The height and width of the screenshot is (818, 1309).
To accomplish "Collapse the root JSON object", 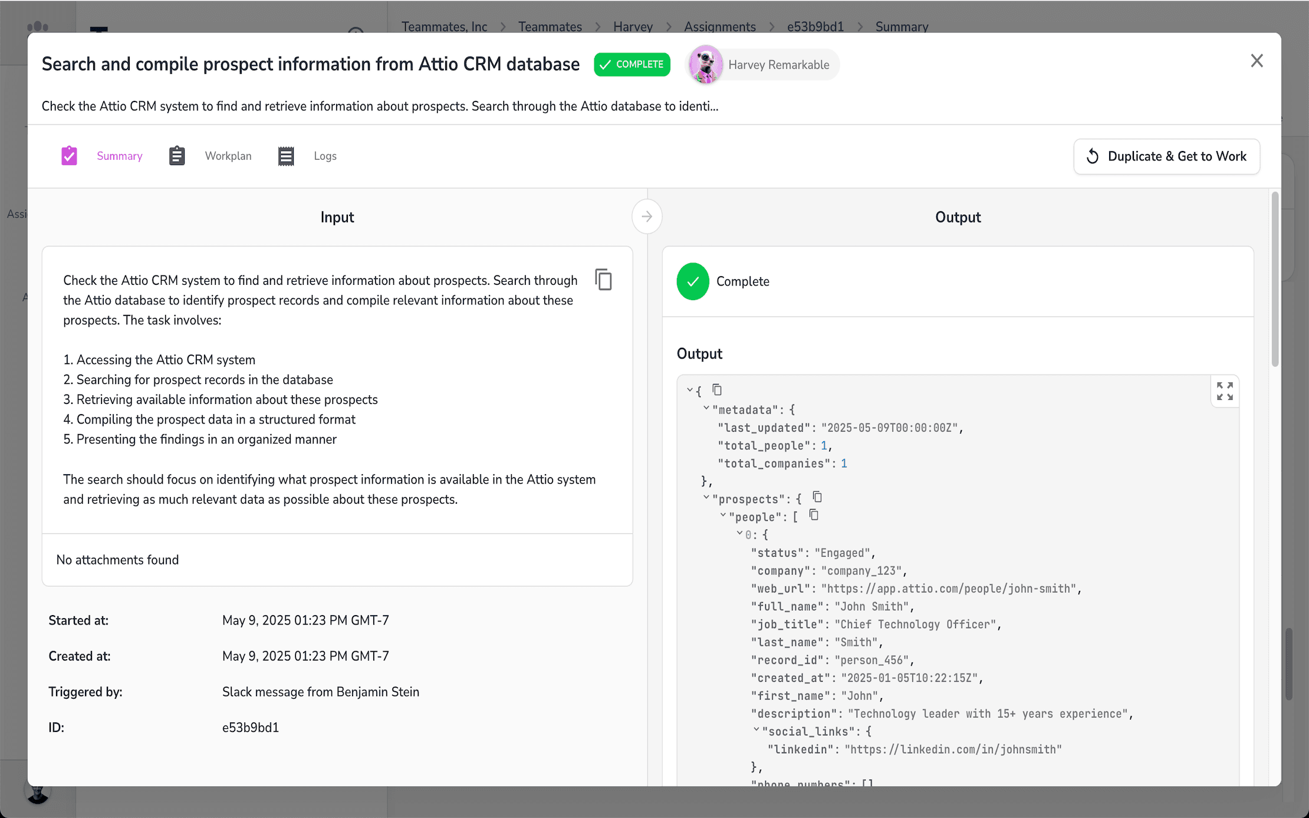I will click(689, 390).
